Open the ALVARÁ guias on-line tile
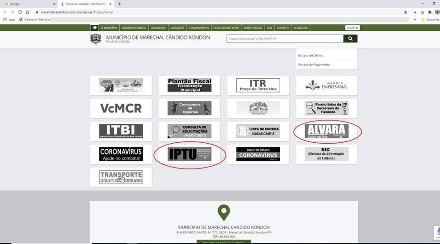Viewport: 440px width, 244px height. click(x=327, y=131)
